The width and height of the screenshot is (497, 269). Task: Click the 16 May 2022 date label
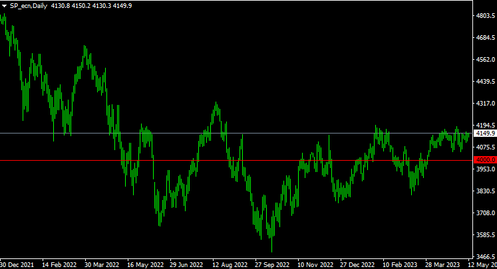[145, 264]
